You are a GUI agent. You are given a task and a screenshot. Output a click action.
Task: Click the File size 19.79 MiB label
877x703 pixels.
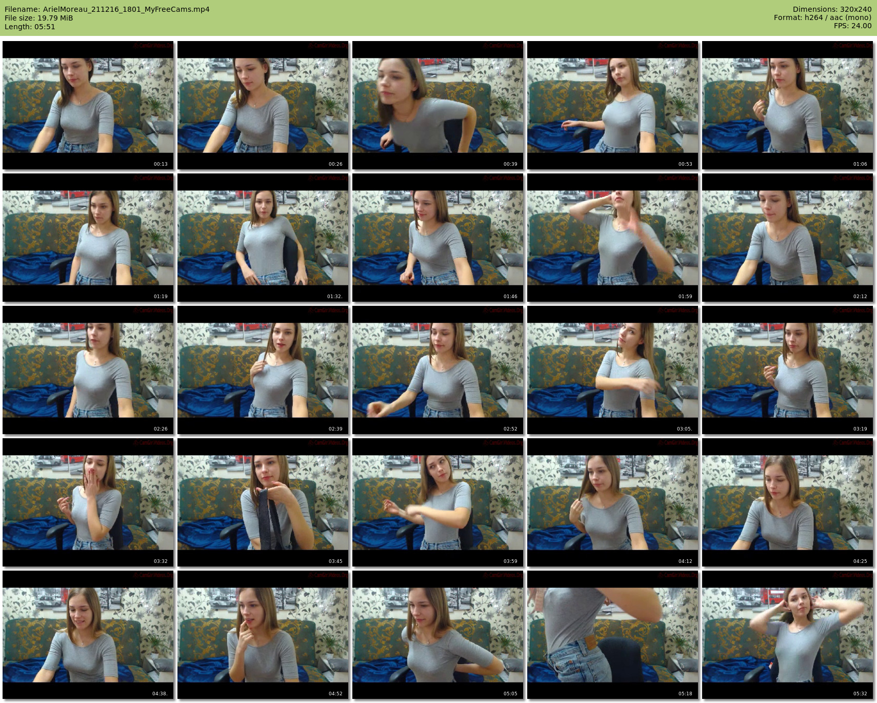39,18
